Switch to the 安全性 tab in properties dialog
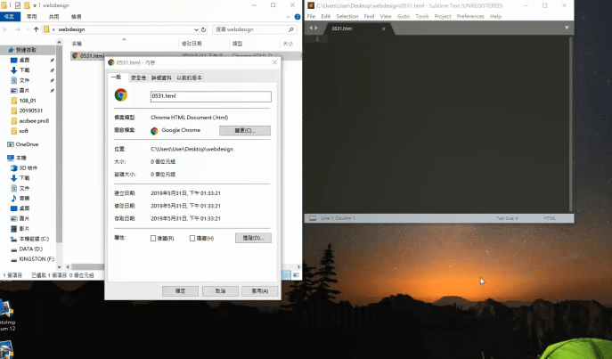 click(x=139, y=78)
